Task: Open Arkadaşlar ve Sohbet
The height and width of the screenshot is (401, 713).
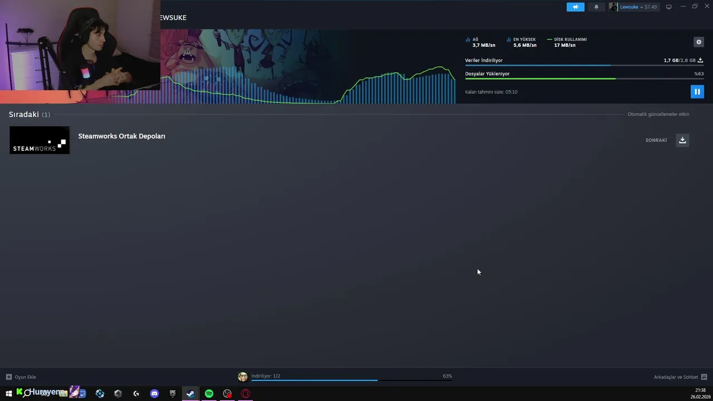Action: [x=676, y=377]
